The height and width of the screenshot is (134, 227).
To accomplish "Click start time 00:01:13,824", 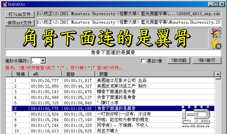I will coord(45,114).
